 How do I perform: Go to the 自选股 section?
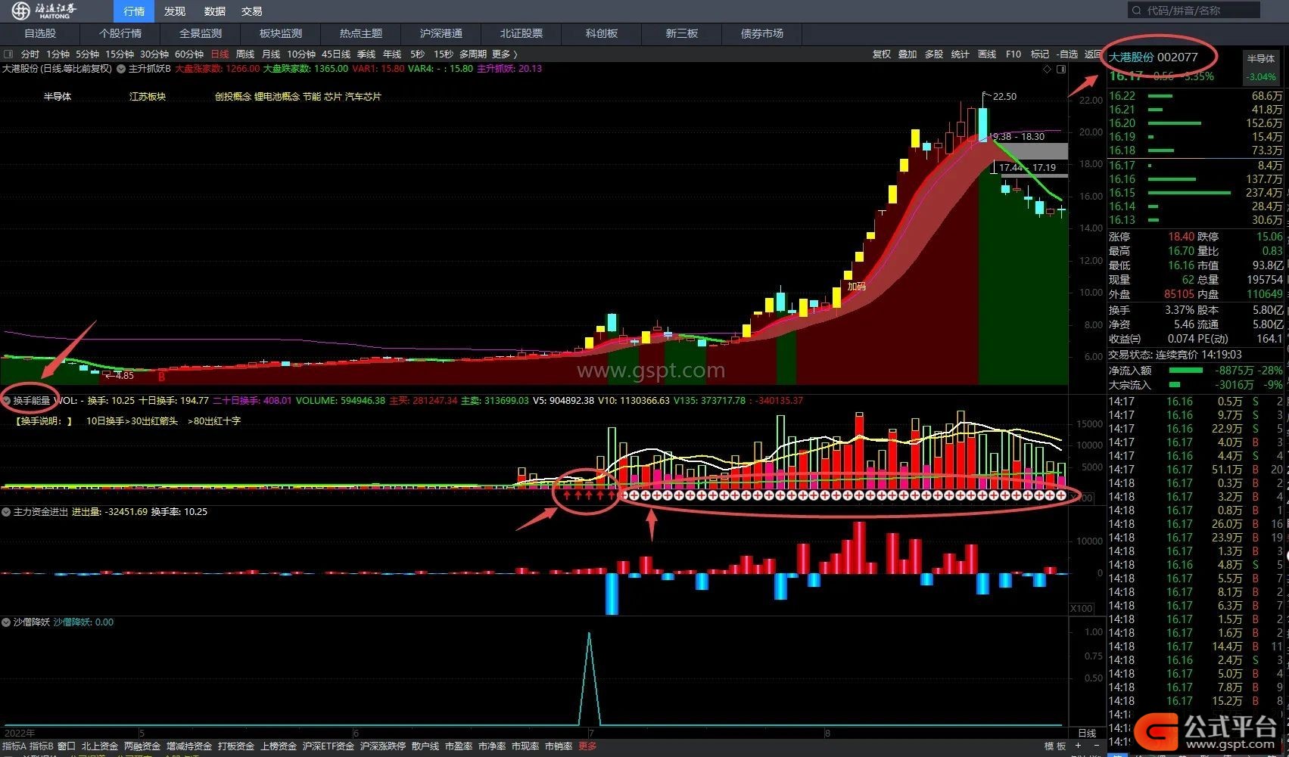click(x=40, y=33)
